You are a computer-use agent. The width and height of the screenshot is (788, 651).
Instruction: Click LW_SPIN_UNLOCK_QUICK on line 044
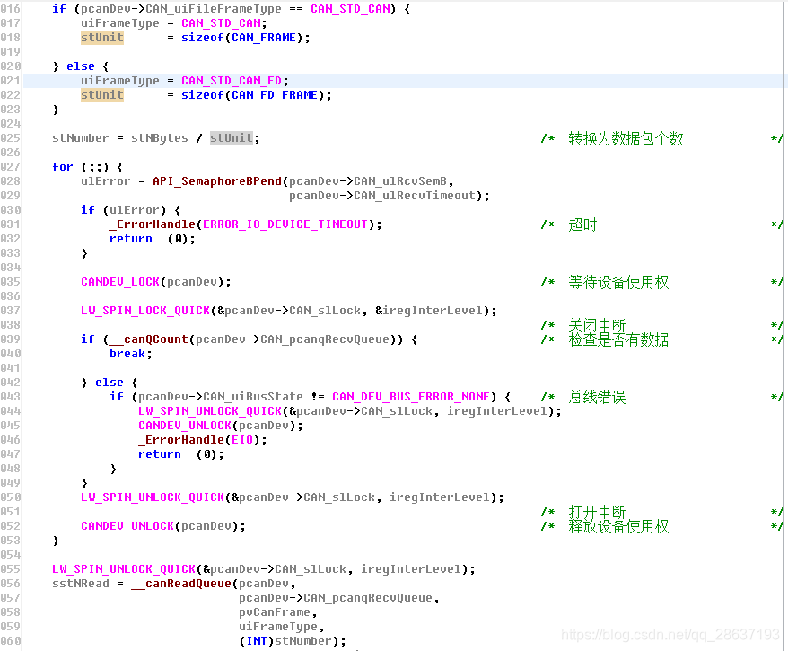[210, 411]
